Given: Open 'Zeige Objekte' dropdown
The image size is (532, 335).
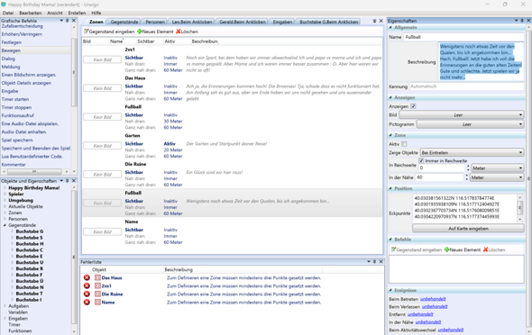Looking at the screenshot, I should (472, 153).
